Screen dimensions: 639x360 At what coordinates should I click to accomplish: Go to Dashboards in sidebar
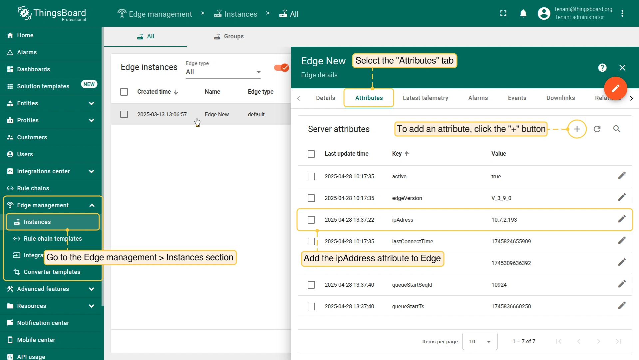pyautogui.click(x=33, y=69)
